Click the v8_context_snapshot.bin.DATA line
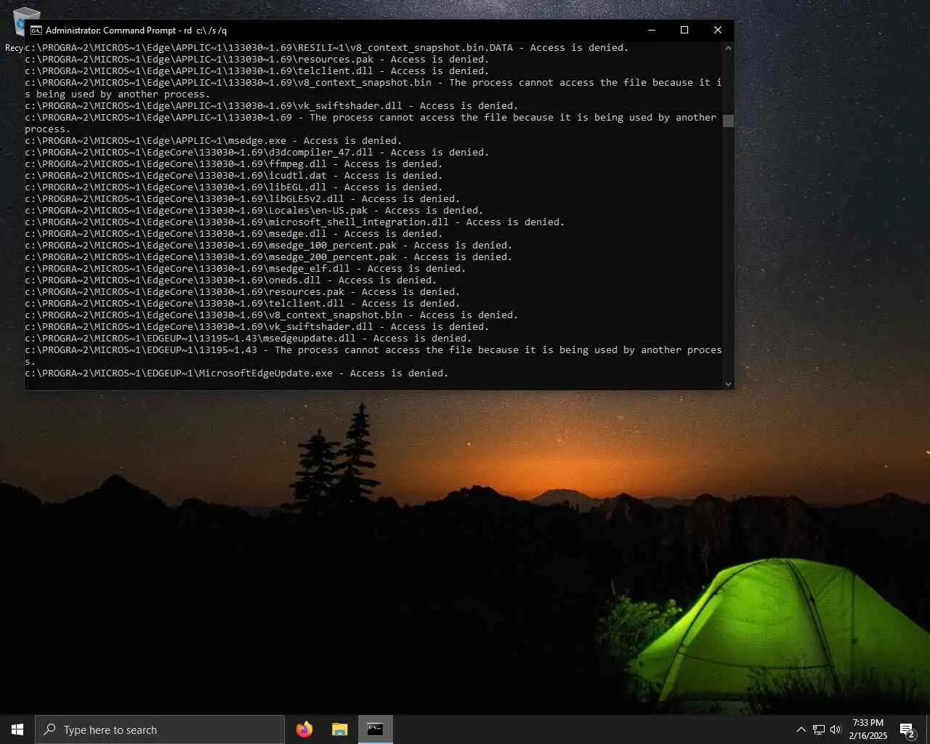The image size is (930, 744). coord(327,48)
